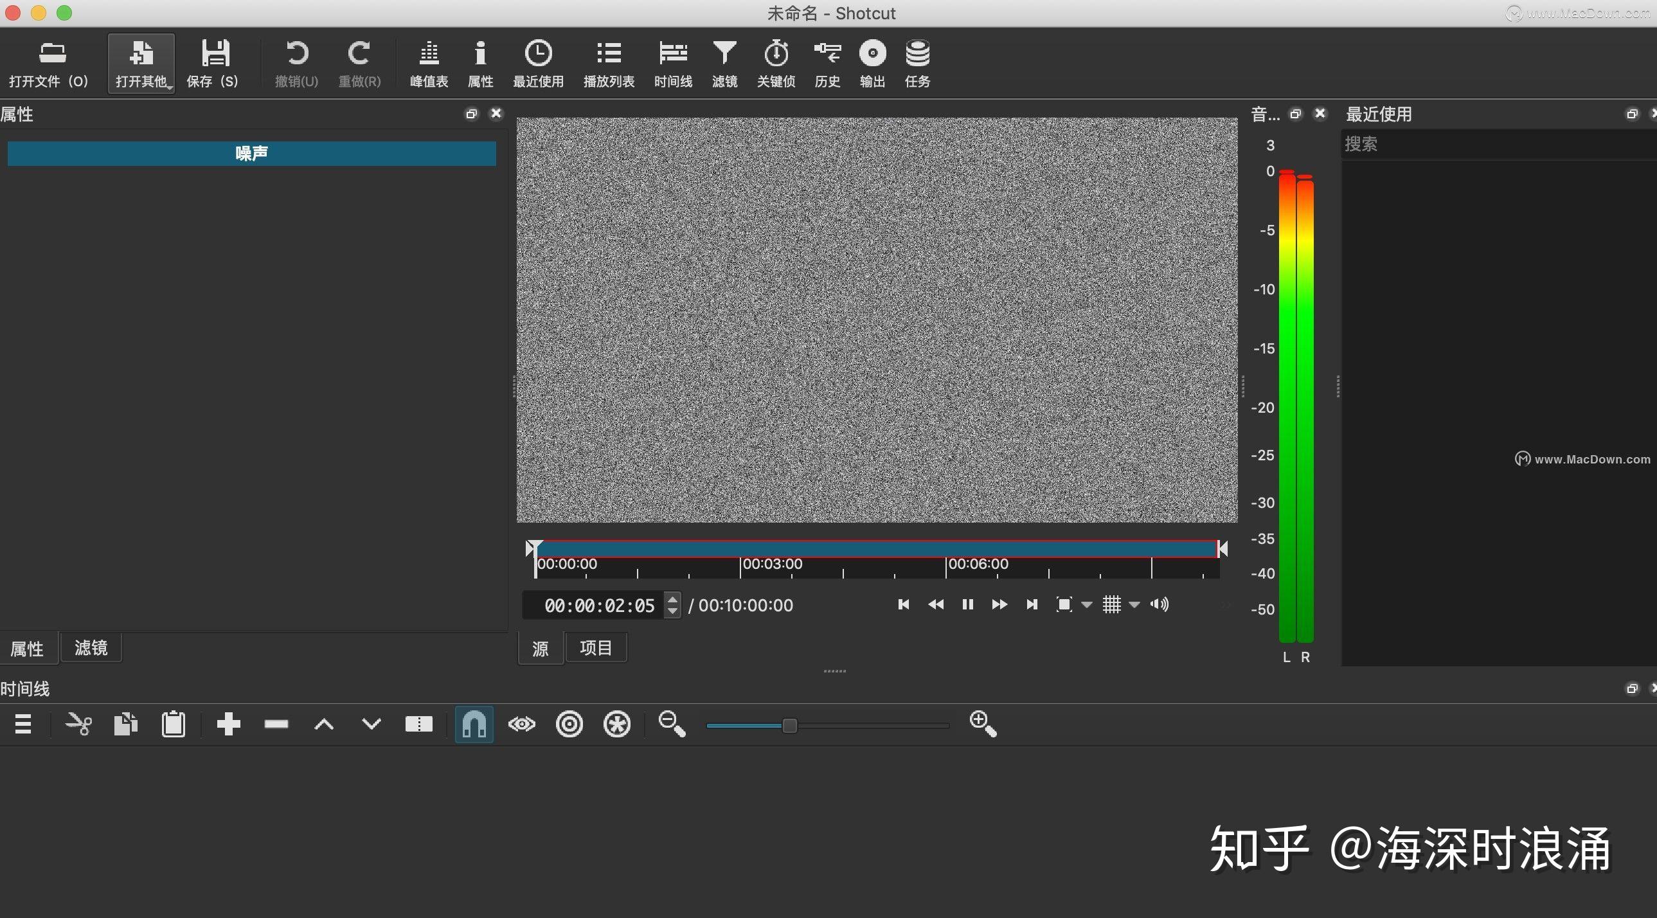Switch to the 滤镜 bottom tab

pyautogui.click(x=91, y=648)
